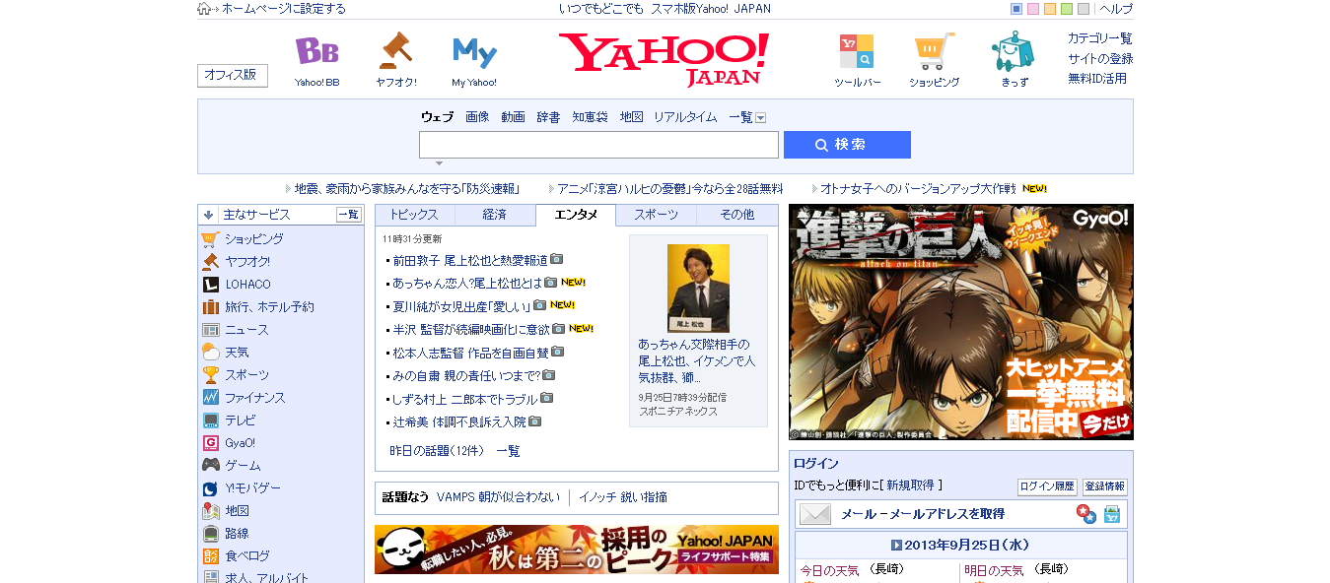Viewport: 1330px width, 583px height.
Task: Click the house icon beside ホームページに設定する
Action: coord(204,9)
